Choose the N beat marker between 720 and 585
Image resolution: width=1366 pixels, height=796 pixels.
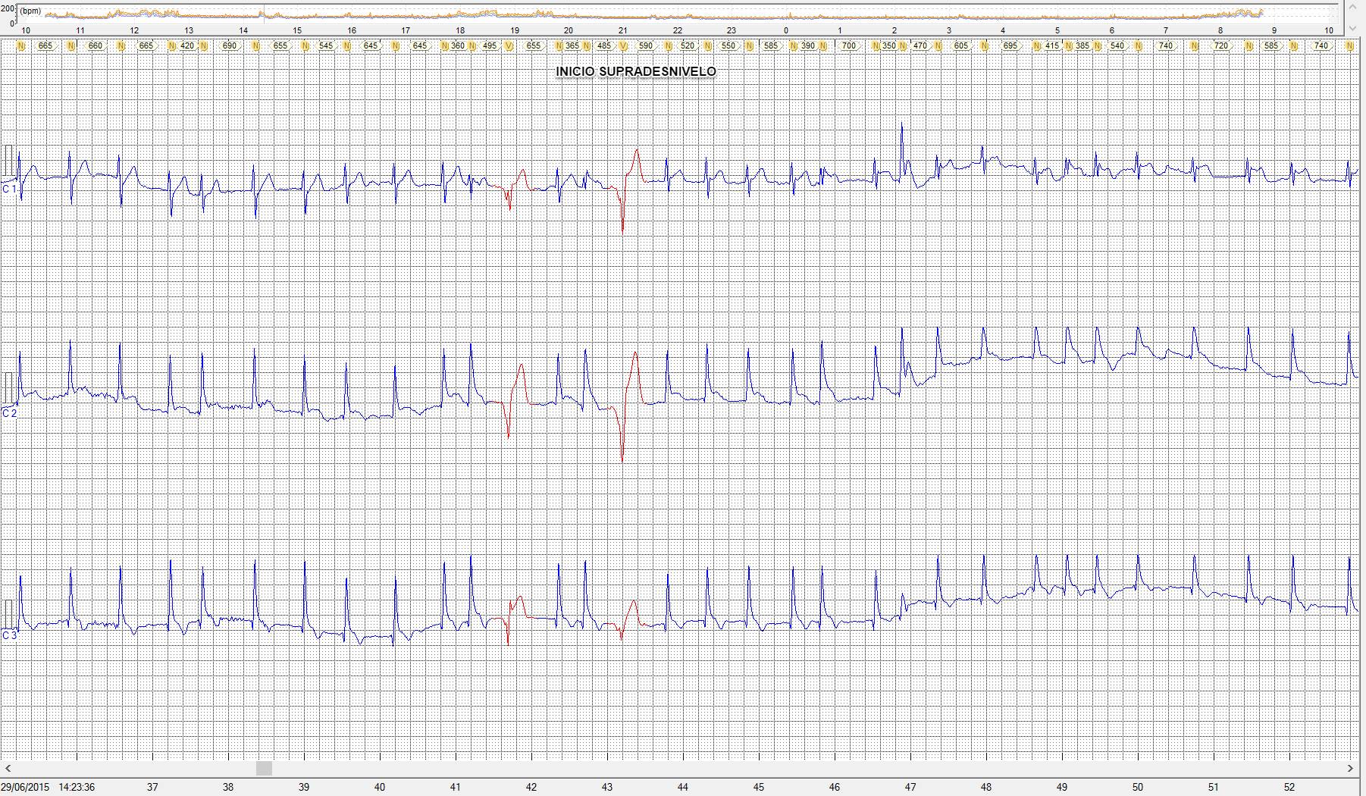1249,45
